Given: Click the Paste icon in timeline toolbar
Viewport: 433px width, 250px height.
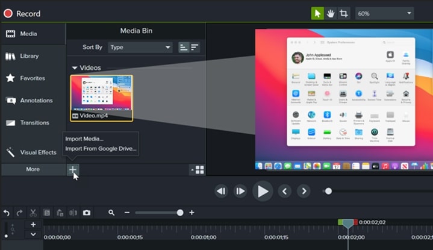Looking at the screenshot, I should (x=60, y=213).
